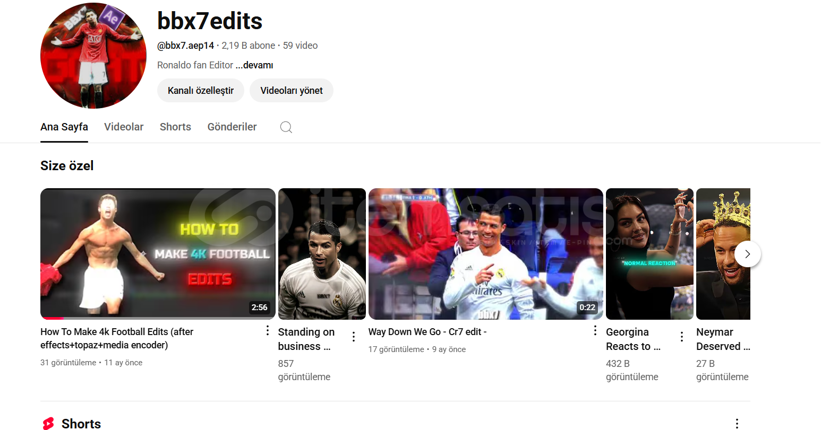The height and width of the screenshot is (430, 821).
Task: Open three-dot menu for Standing on business
Action: [x=354, y=337]
